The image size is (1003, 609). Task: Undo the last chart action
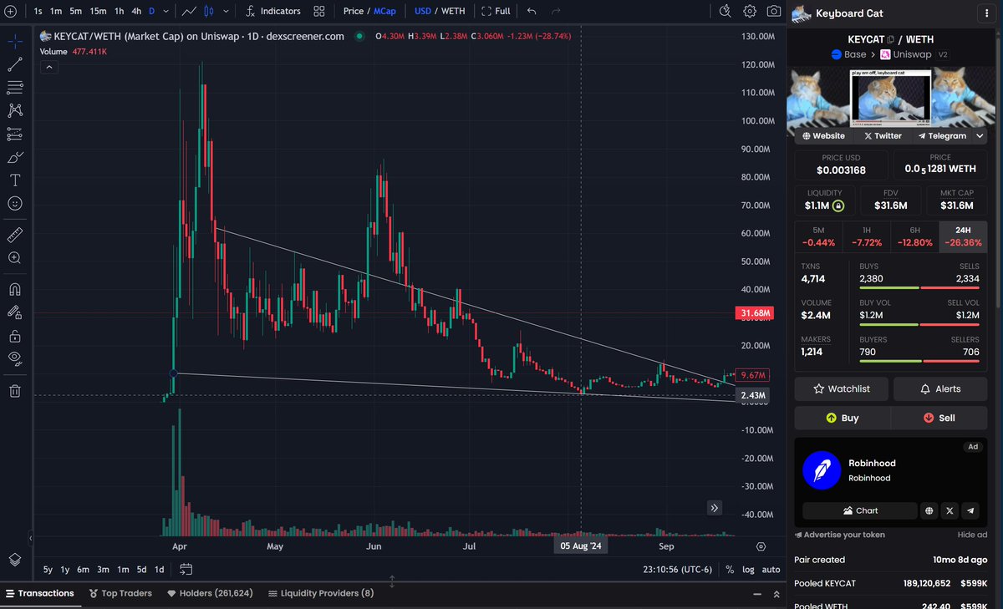click(x=532, y=11)
